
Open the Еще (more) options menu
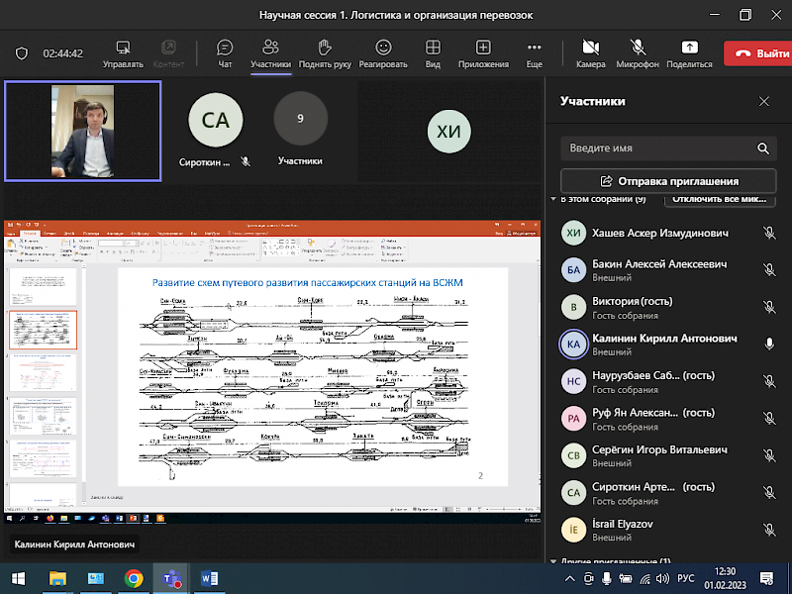(x=534, y=49)
